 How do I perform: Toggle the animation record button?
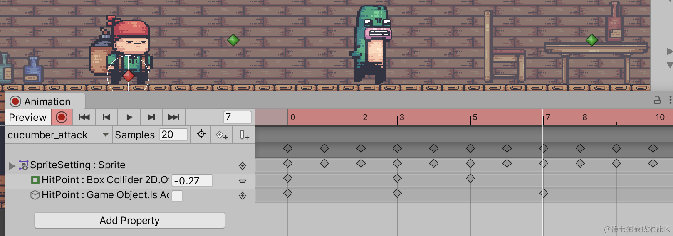62,118
